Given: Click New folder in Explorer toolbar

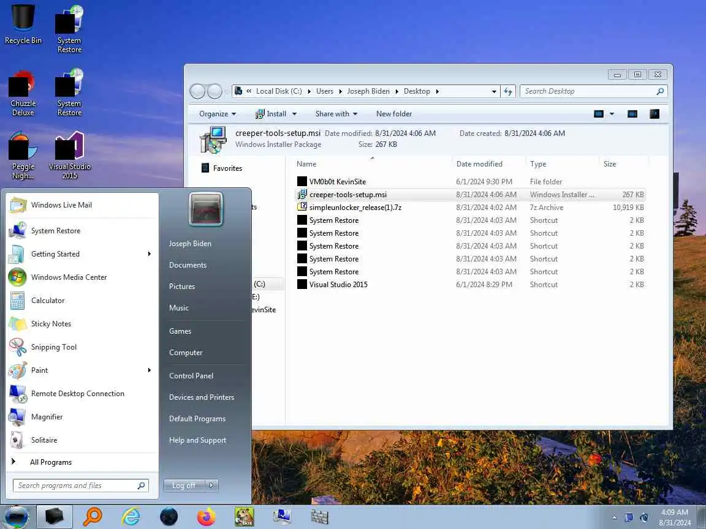Looking at the screenshot, I should pyautogui.click(x=394, y=114).
